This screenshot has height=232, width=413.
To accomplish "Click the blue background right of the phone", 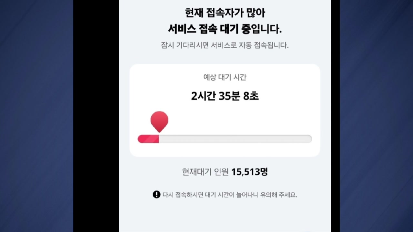I will pyautogui.click(x=376, y=116).
